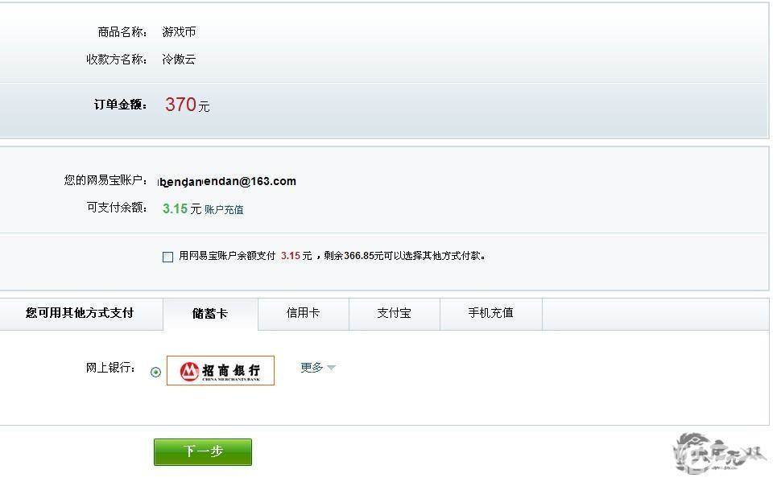The width and height of the screenshot is (777, 482).
Task: Click the payee name 冷傲云
Action: click(179, 60)
